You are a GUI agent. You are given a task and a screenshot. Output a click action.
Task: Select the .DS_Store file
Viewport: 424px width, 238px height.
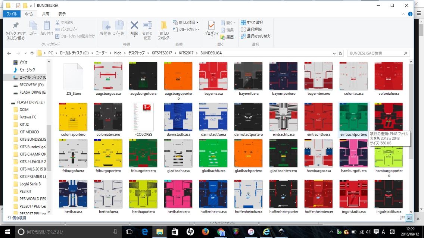tap(73, 76)
